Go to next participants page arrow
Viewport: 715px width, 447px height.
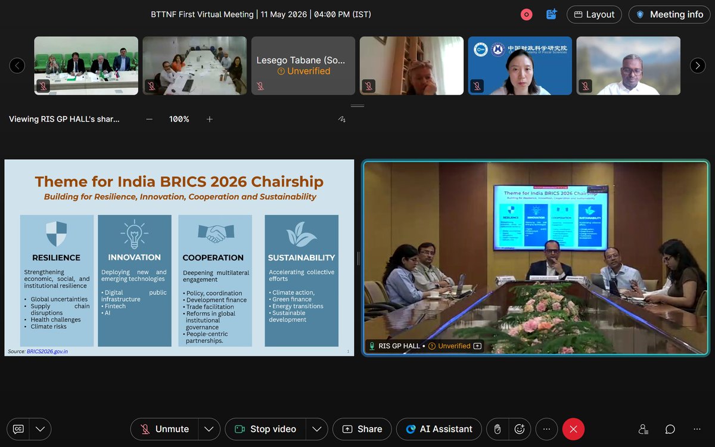tap(698, 66)
